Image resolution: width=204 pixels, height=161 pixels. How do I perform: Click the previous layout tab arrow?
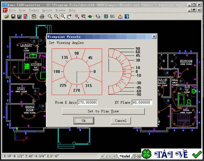click(106, 156)
